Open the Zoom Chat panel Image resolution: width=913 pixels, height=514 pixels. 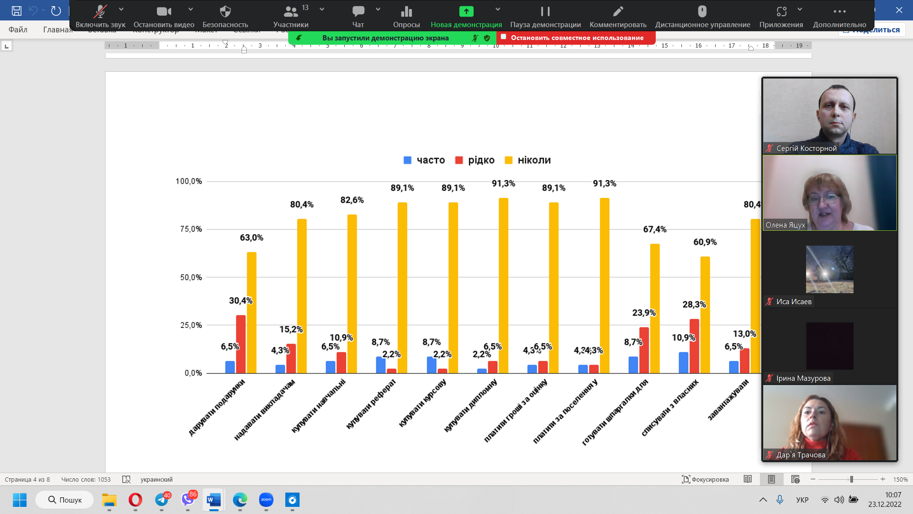click(x=358, y=11)
